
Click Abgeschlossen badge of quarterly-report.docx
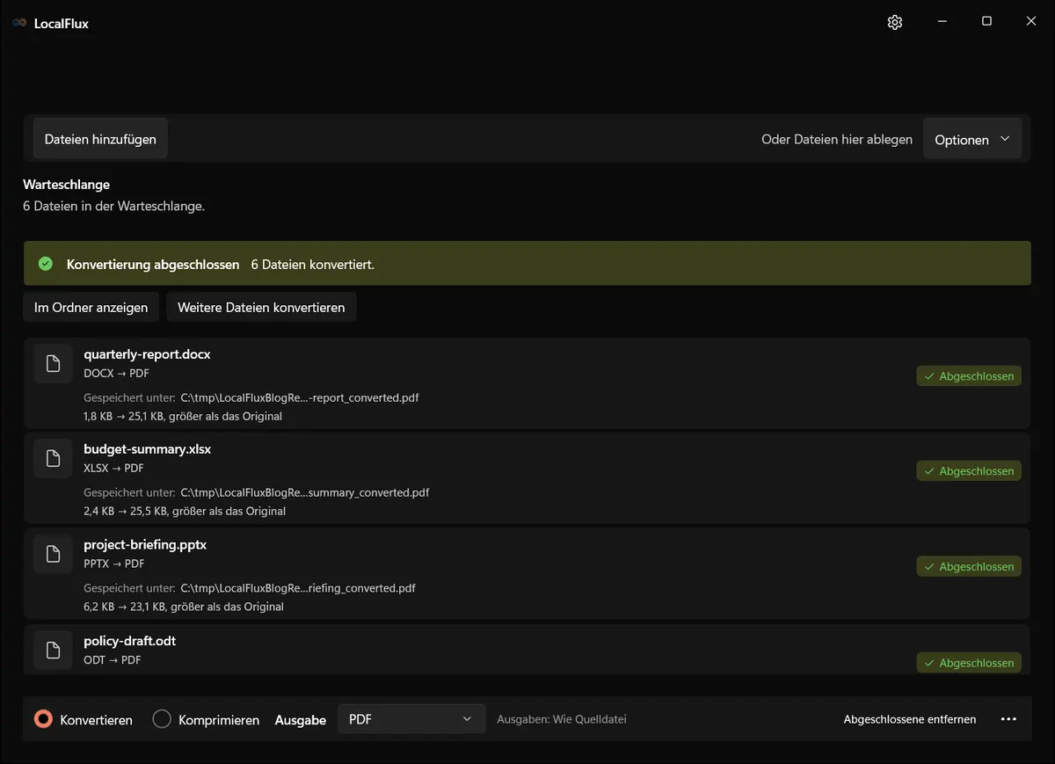click(x=969, y=376)
